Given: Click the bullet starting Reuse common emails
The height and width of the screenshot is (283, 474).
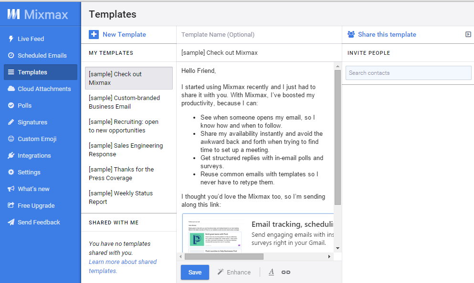Looking at the screenshot, I should coord(259,178).
